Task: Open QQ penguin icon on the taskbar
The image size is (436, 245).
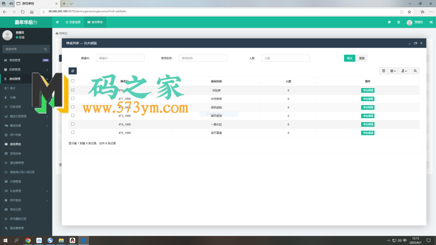Action: coord(72,240)
